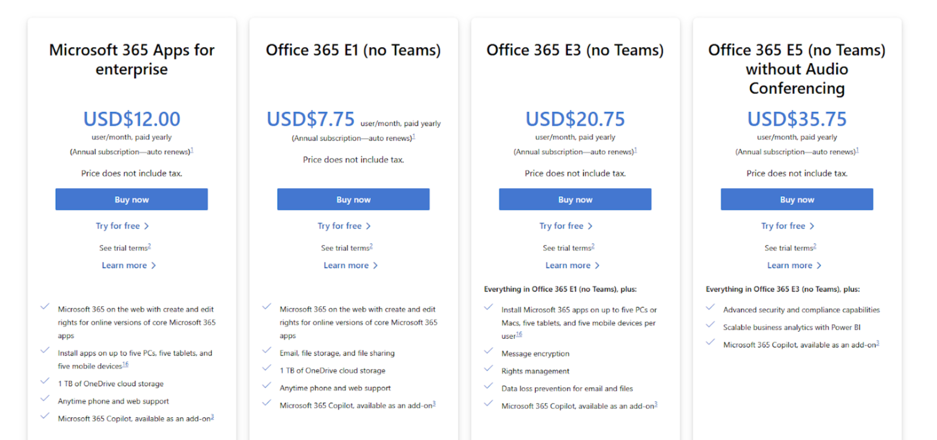Open Try for free for Office 365 E5
937x440 pixels.
[788, 225]
